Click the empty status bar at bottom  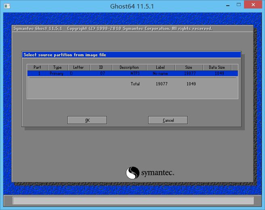click(x=133, y=201)
